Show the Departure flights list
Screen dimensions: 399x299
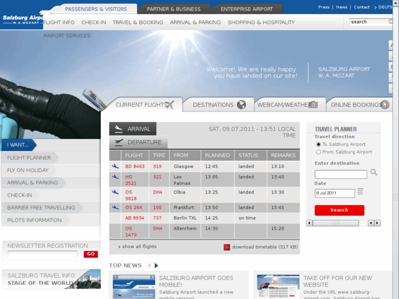tap(138, 142)
